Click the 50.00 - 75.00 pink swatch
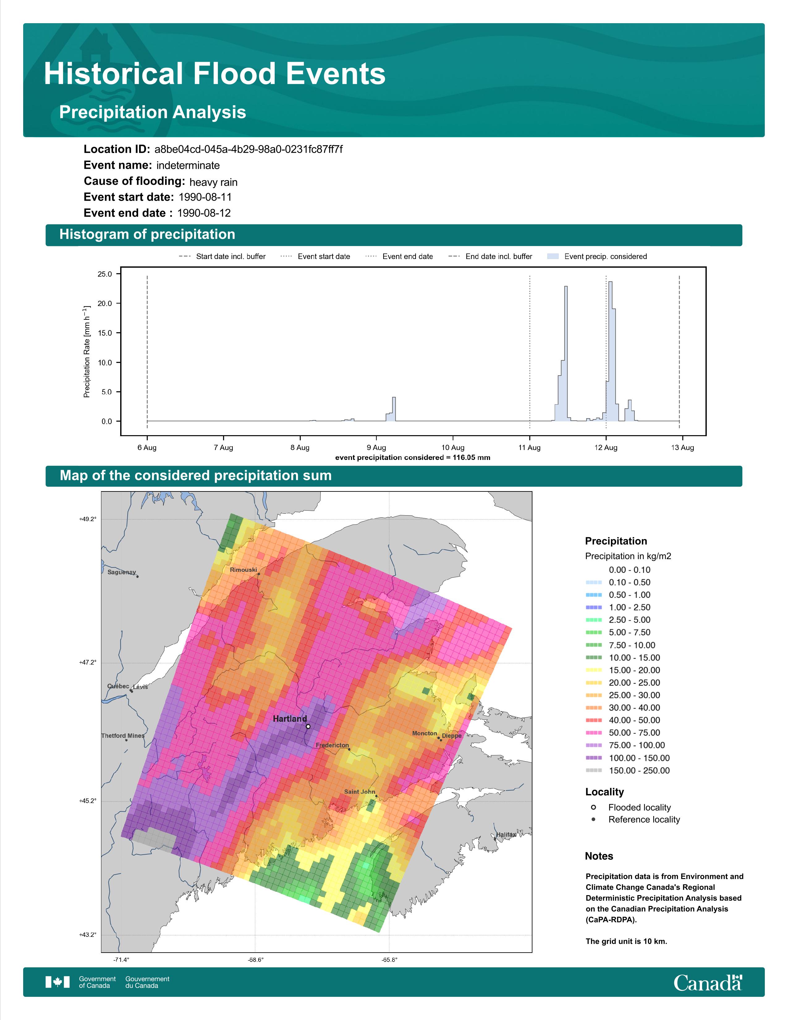This screenshot has width=788, height=1020. [x=594, y=733]
